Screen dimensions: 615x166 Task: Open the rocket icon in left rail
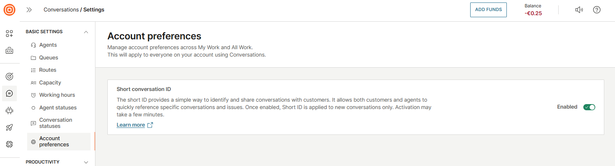tap(9, 127)
